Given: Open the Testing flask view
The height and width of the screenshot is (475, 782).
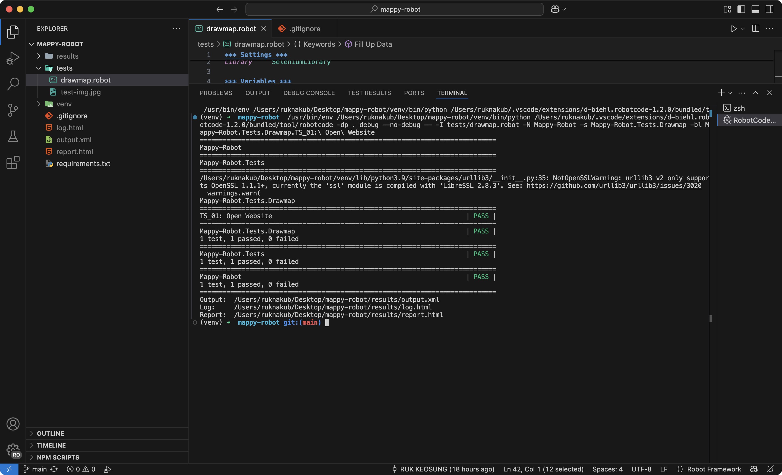Looking at the screenshot, I should pos(13,136).
